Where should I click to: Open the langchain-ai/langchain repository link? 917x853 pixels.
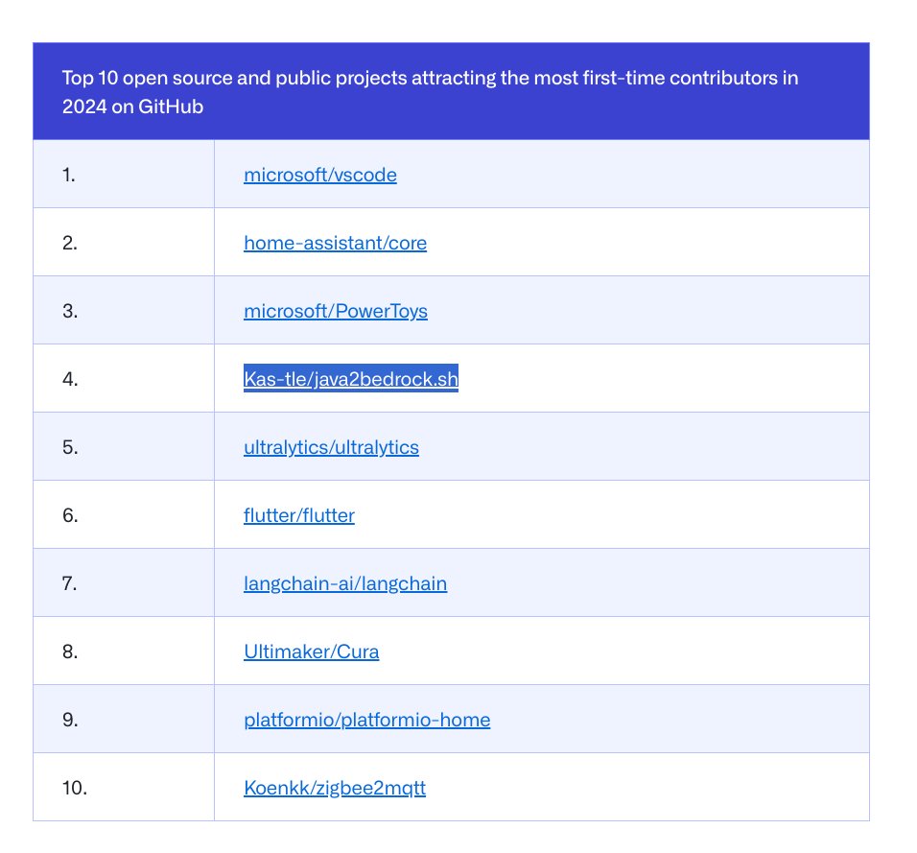coord(345,583)
